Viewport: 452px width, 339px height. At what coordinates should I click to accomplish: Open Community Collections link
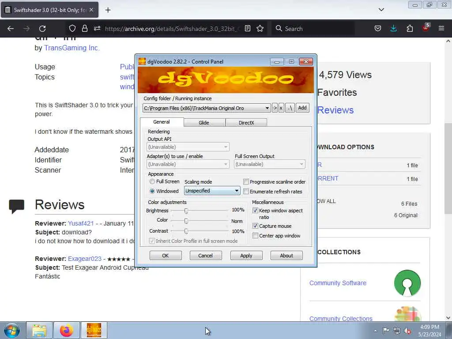341,319
